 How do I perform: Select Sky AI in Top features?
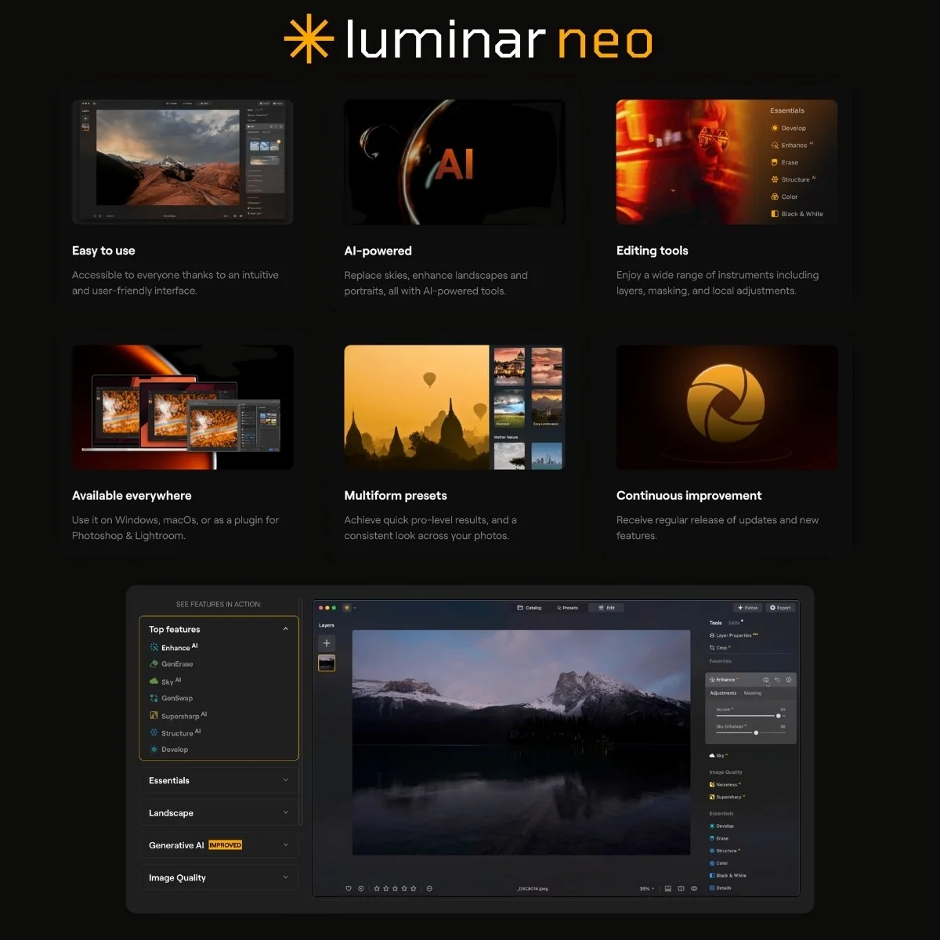pos(168,681)
